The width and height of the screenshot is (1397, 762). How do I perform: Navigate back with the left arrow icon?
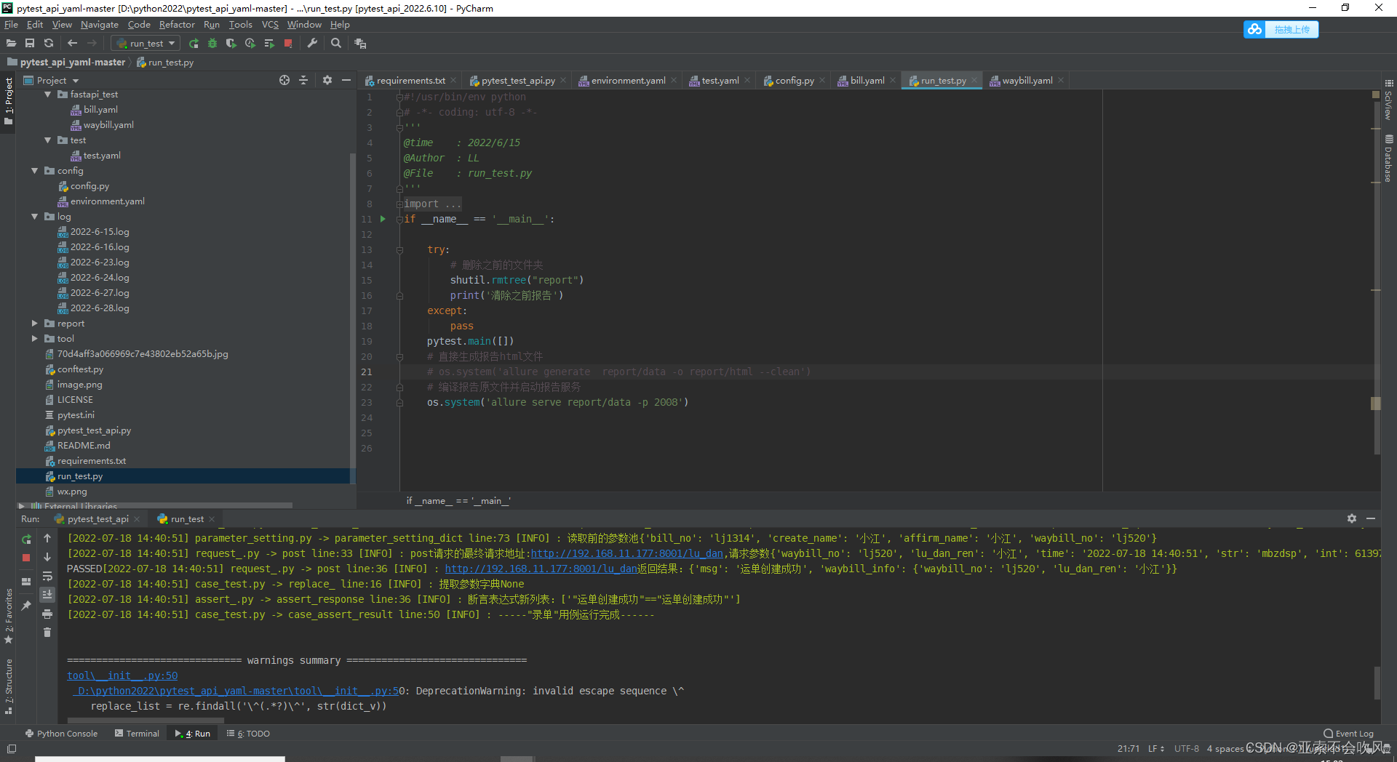72,44
